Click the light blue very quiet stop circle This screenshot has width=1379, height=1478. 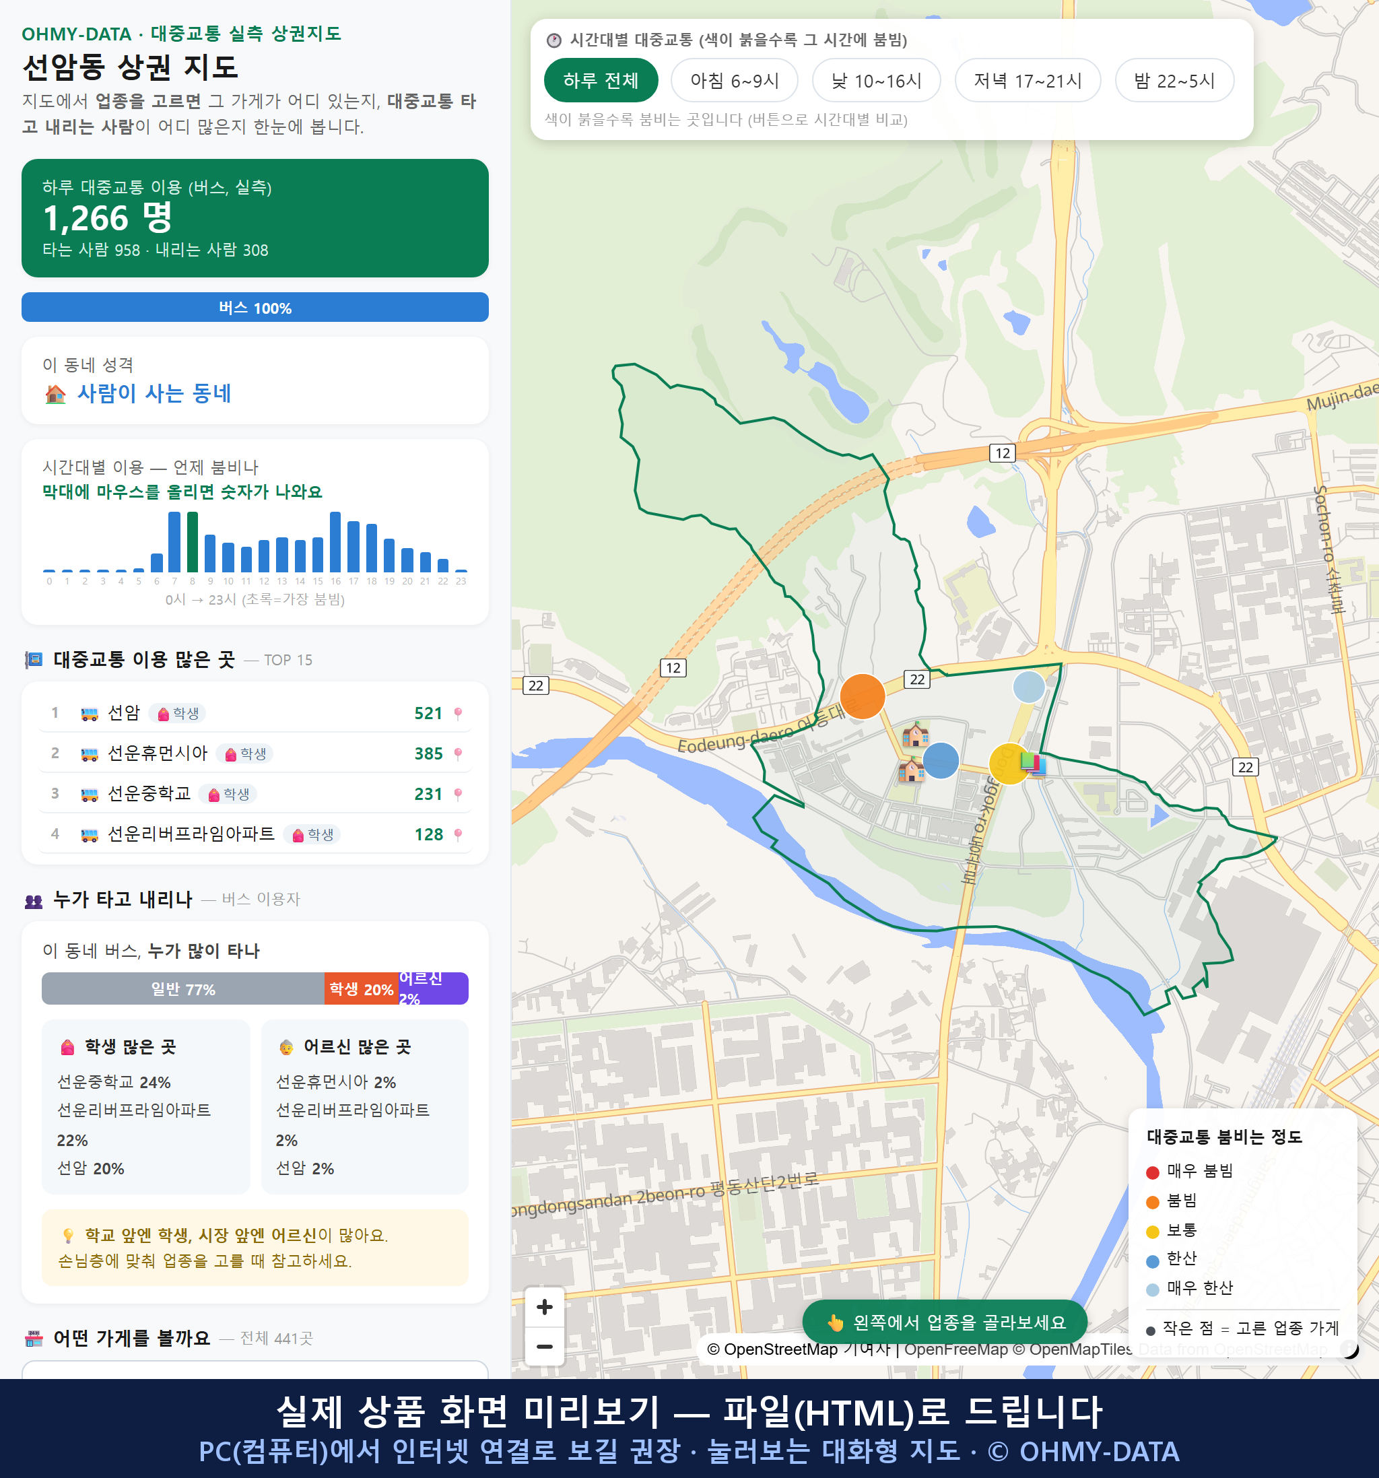(x=1029, y=685)
